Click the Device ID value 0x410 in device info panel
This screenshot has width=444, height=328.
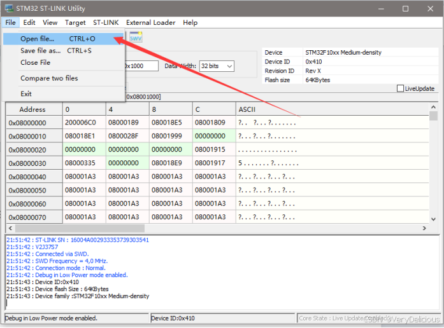pos(313,62)
